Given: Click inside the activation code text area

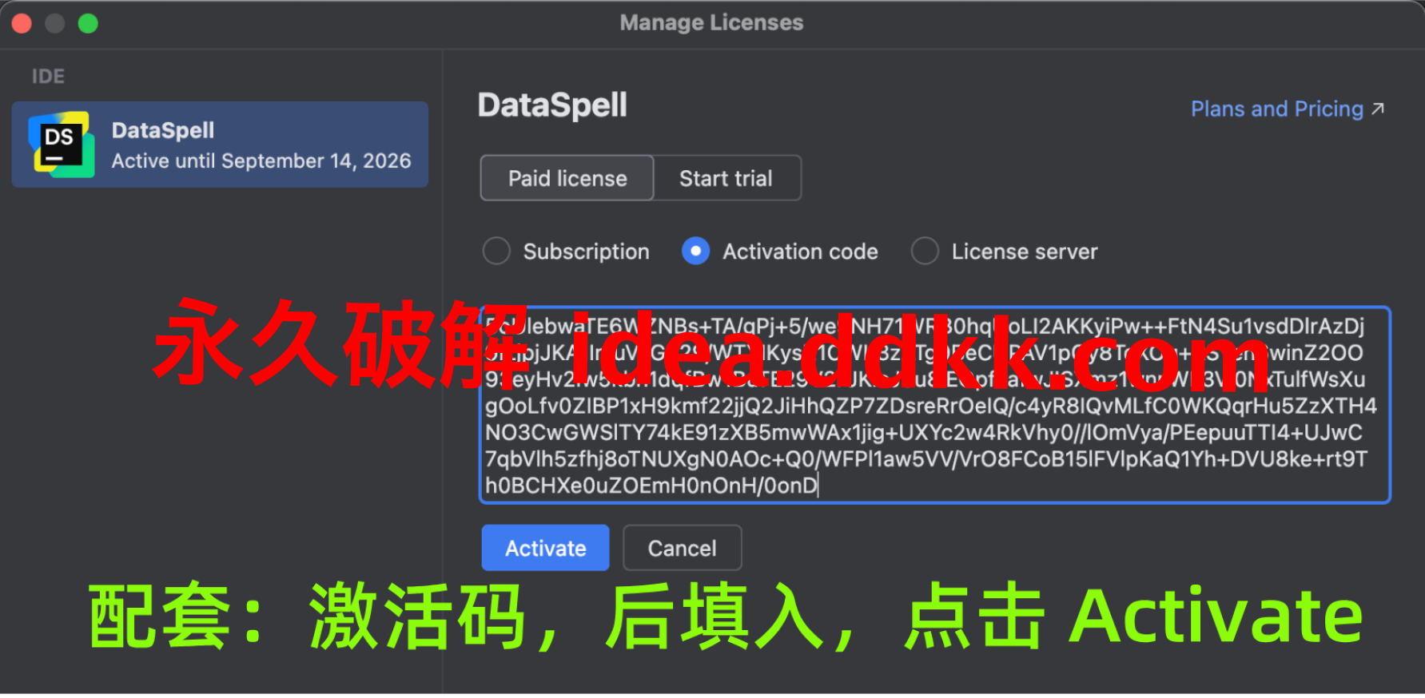Looking at the screenshot, I should point(935,405).
